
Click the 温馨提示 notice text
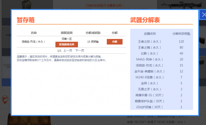point(62,58)
